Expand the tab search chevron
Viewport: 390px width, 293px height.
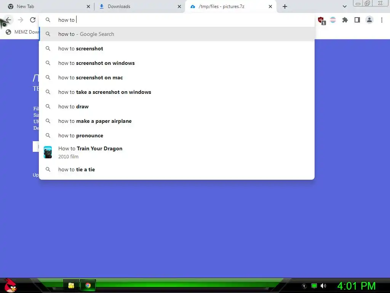pos(344,6)
